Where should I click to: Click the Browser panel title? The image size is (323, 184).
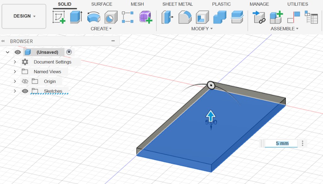point(21,41)
